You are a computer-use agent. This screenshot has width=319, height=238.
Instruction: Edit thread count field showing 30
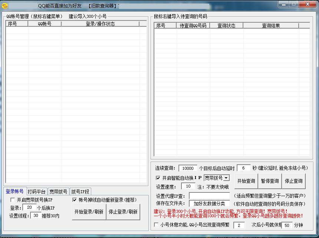[36, 216]
